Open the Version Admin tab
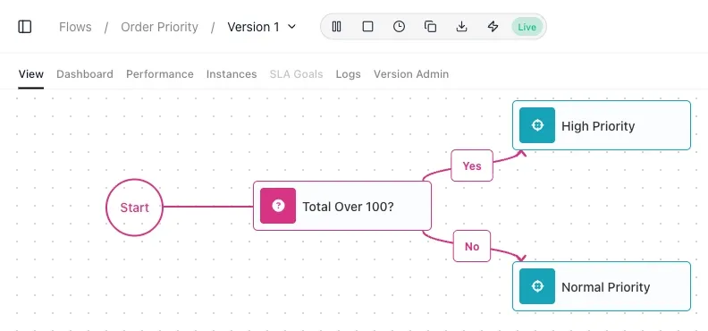The image size is (708, 331). (411, 74)
